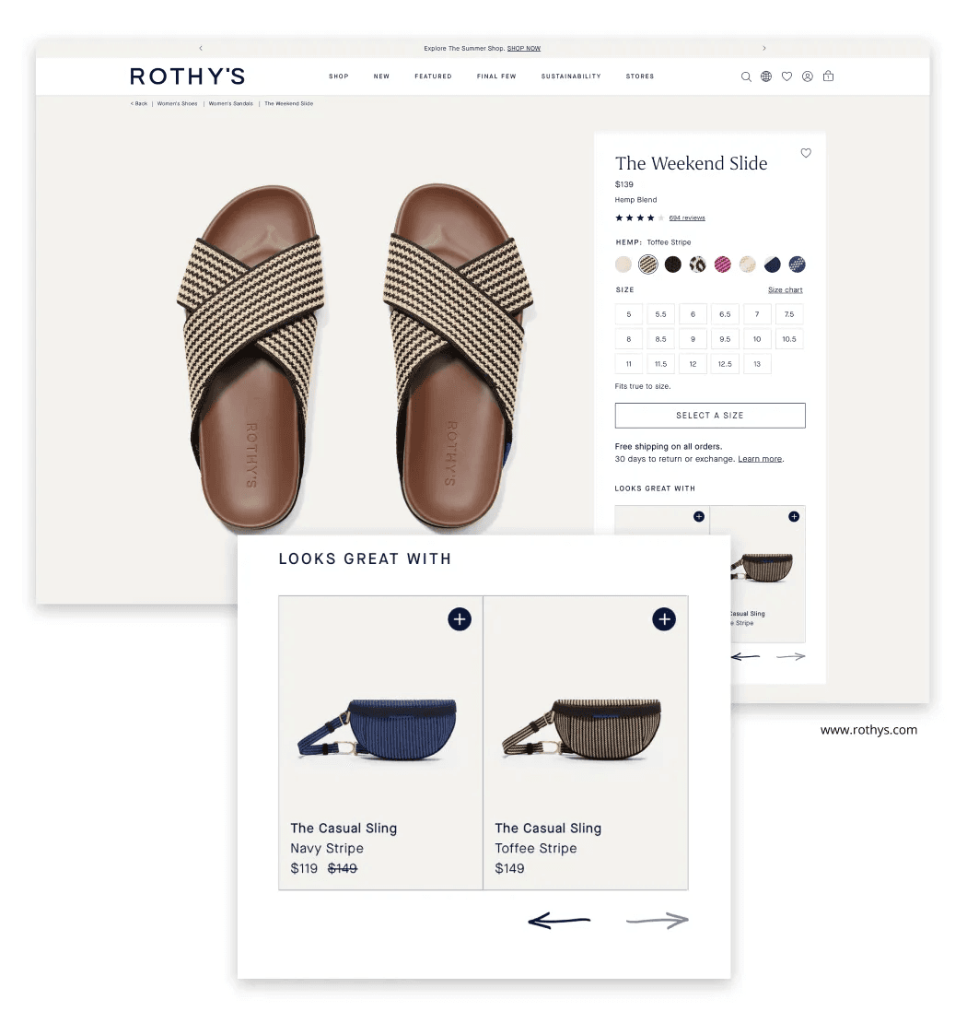
Task: Click small right arrow in product panel carousel
Action: pyautogui.click(x=791, y=657)
